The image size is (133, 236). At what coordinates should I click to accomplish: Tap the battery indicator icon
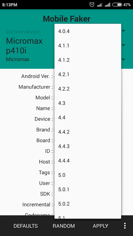point(117,5)
